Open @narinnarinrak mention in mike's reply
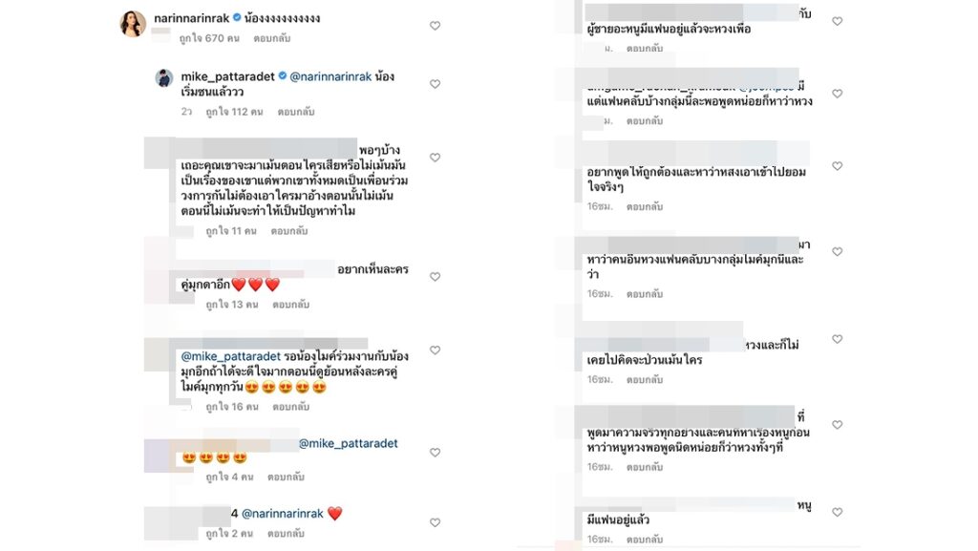 point(330,76)
